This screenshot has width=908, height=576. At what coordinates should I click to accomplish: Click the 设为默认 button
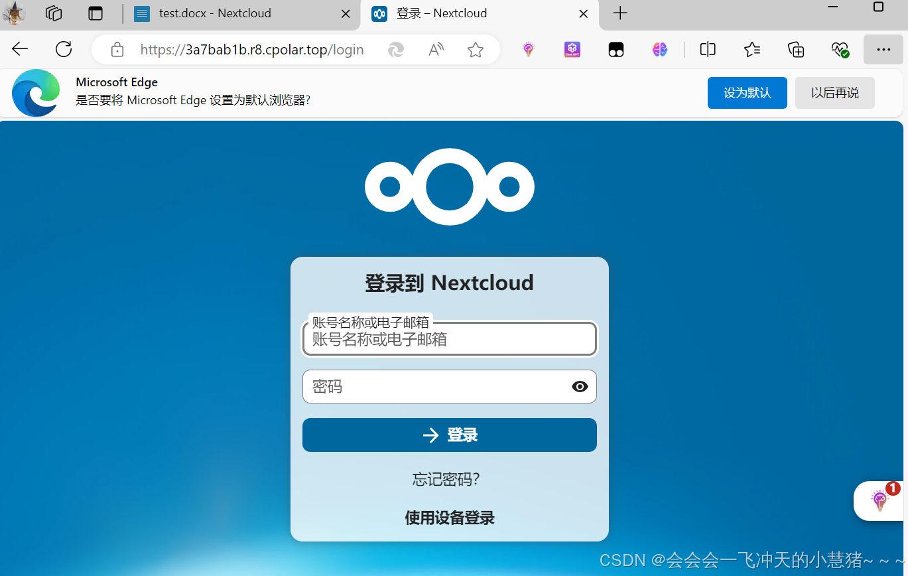747,93
